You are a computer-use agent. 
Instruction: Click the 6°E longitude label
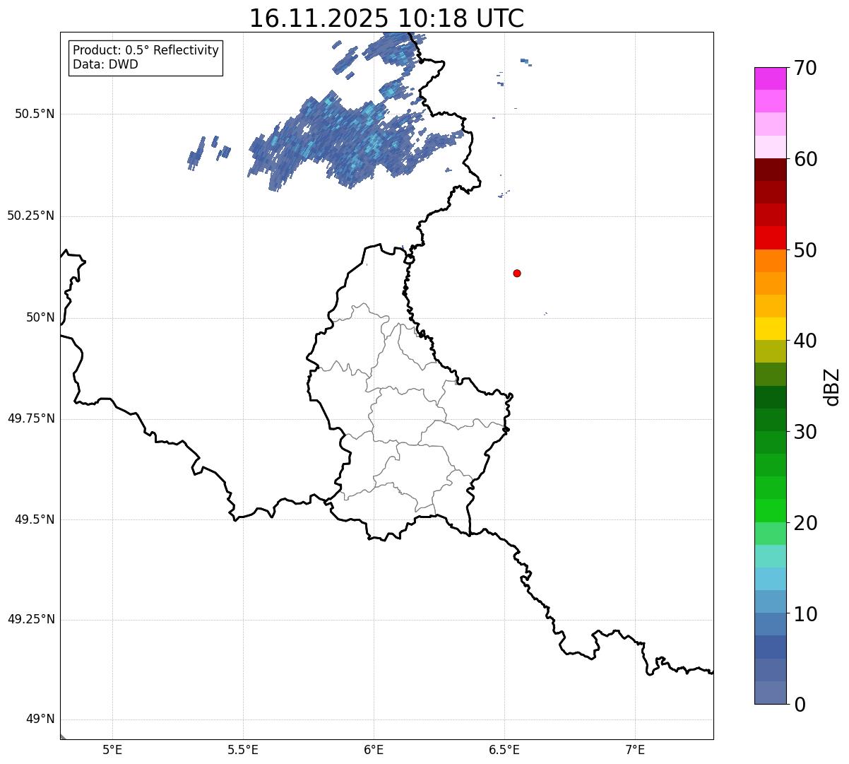tap(374, 750)
